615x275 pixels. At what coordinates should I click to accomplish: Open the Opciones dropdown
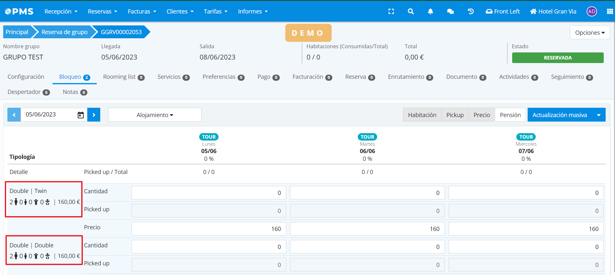click(x=590, y=32)
